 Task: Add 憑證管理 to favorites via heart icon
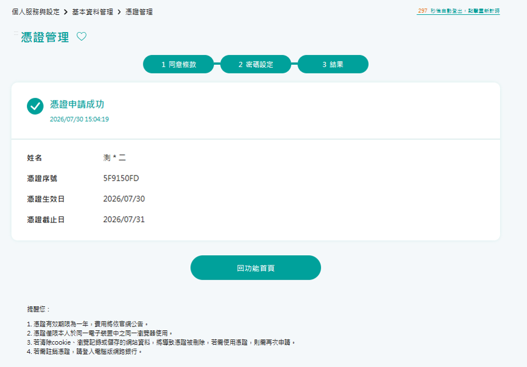[x=81, y=36]
